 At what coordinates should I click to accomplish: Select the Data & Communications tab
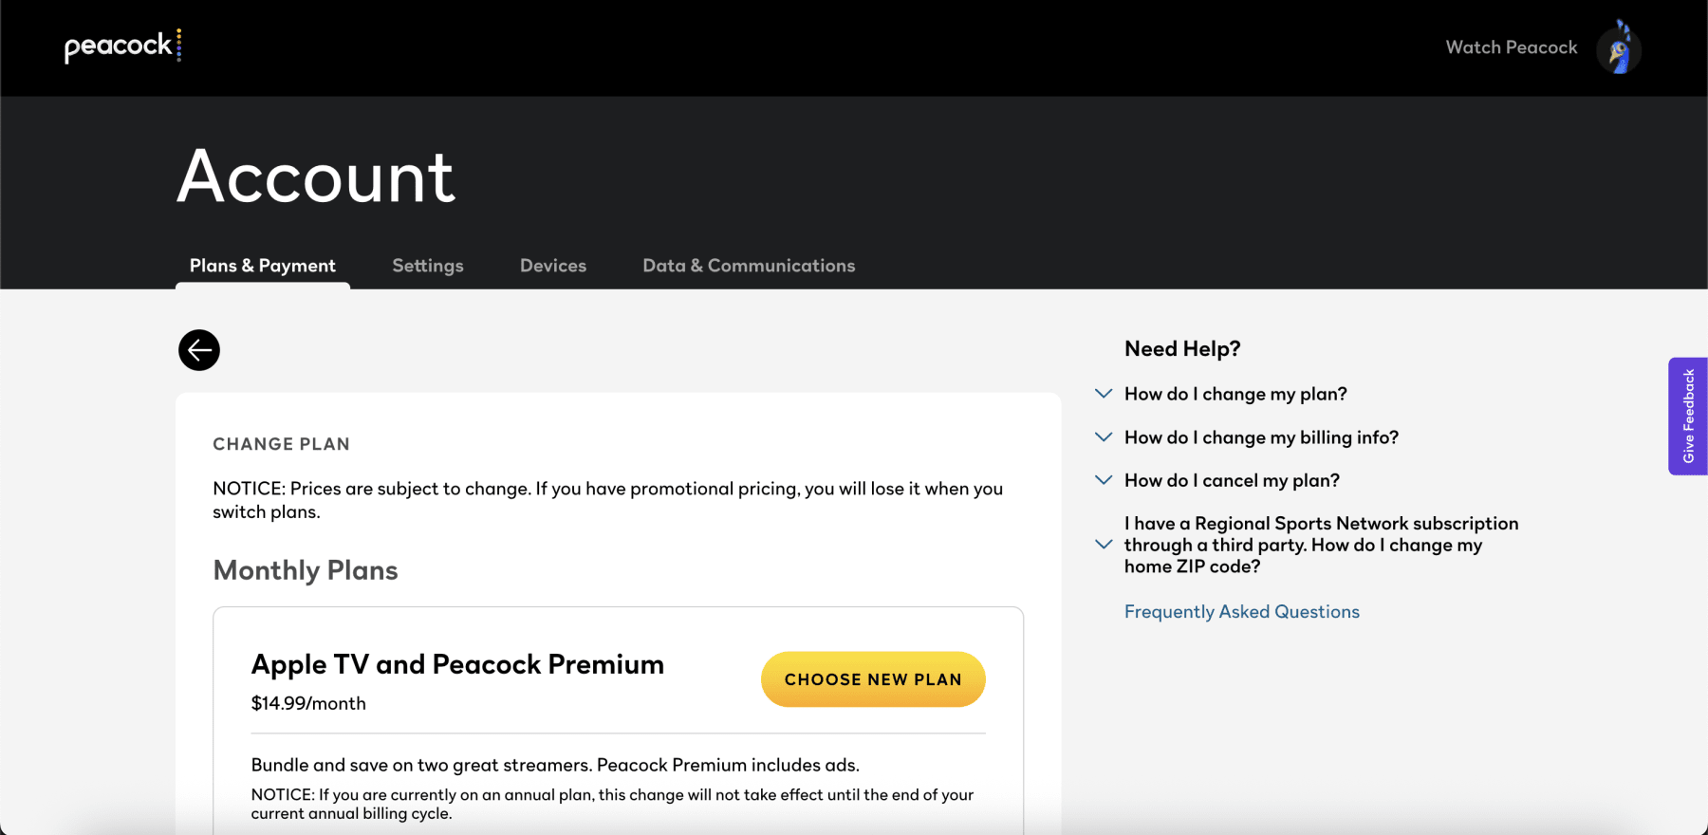pyautogui.click(x=749, y=266)
